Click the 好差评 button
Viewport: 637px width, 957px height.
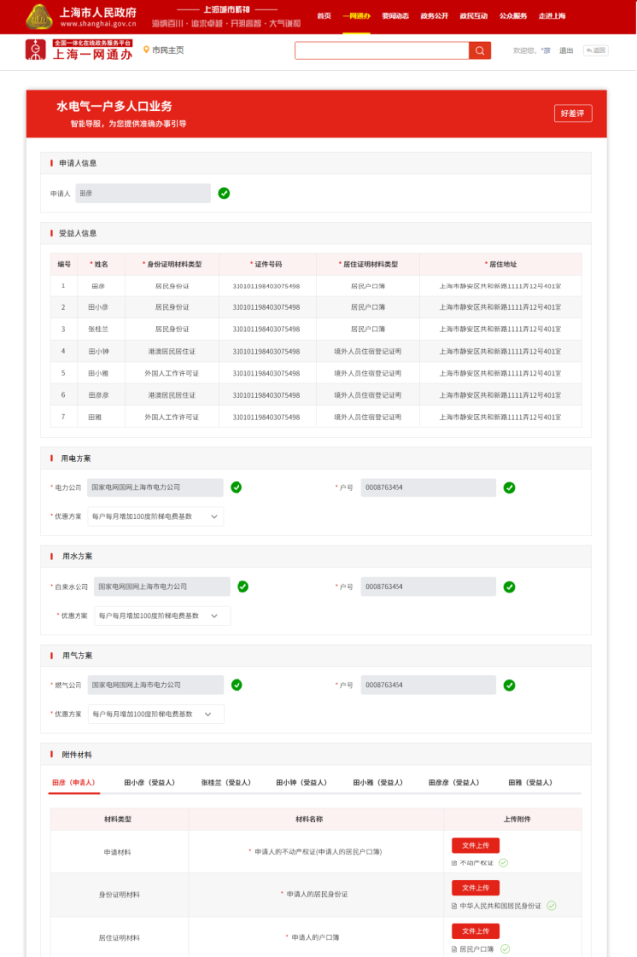(573, 113)
